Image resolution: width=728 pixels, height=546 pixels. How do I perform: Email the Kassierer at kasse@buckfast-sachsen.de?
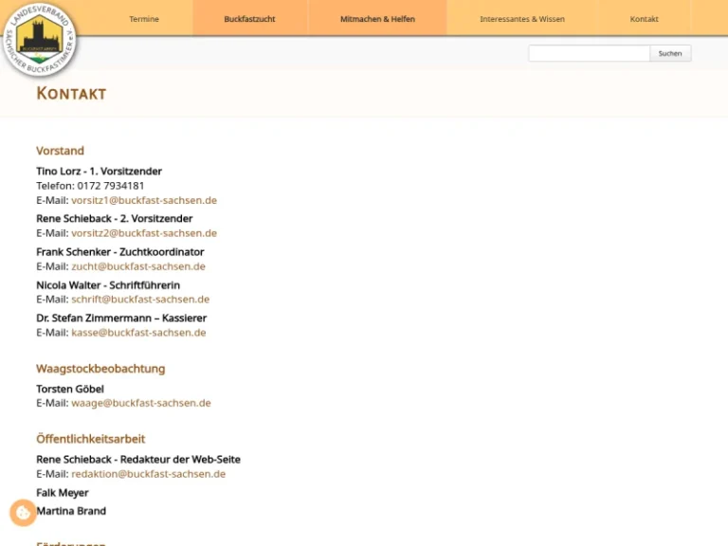[x=138, y=333]
